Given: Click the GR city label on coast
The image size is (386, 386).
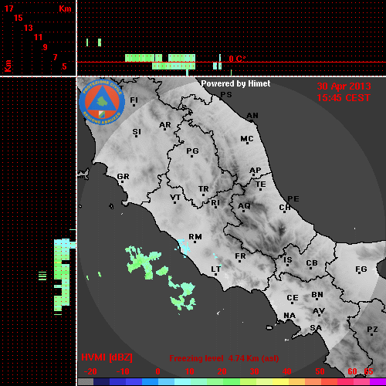Looking at the screenshot, I should pos(123,177).
